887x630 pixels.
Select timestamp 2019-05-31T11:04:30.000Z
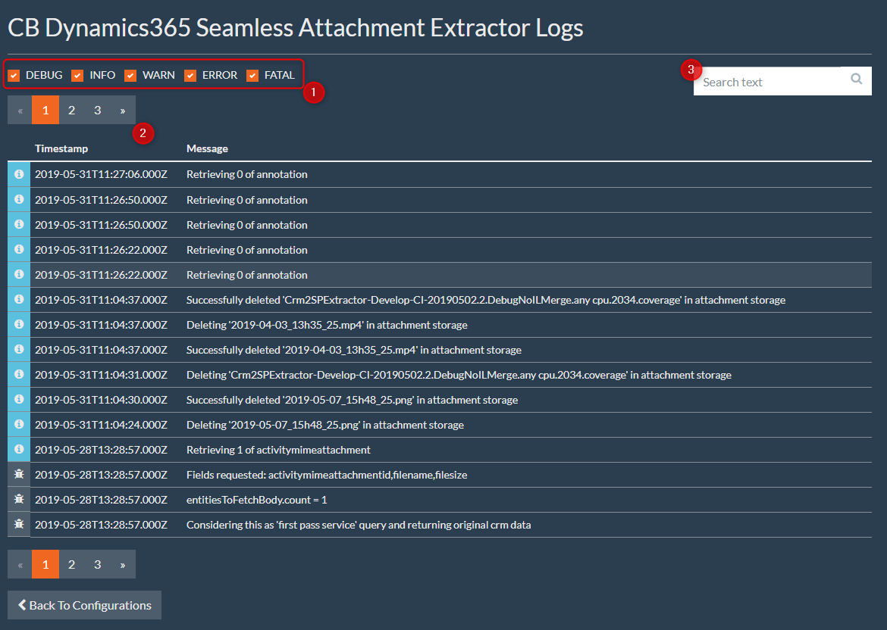tap(101, 400)
